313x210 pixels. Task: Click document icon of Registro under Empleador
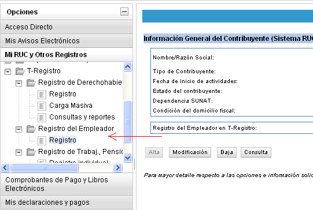(x=42, y=141)
